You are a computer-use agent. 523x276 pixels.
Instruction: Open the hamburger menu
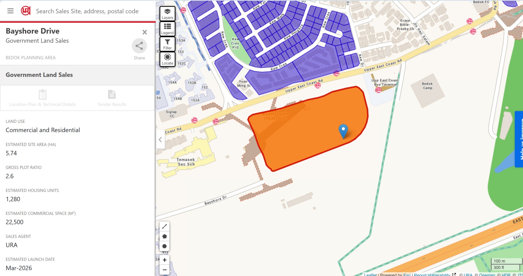pyautogui.click(x=10, y=11)
